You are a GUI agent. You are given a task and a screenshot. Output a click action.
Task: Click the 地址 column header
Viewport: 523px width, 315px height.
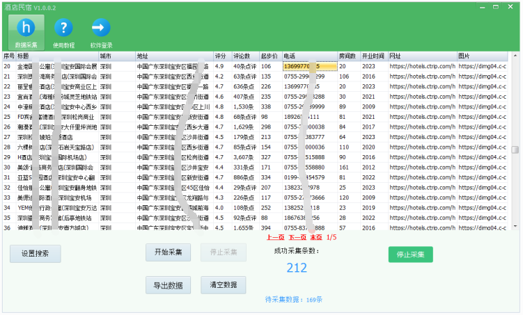(x=174, y=56)
